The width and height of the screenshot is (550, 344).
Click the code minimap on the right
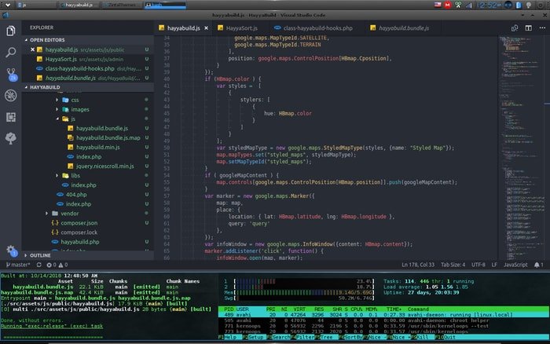coord(521,148)
